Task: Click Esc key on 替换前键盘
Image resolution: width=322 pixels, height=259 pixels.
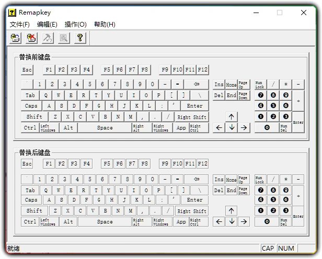Action: pos(27,70)
